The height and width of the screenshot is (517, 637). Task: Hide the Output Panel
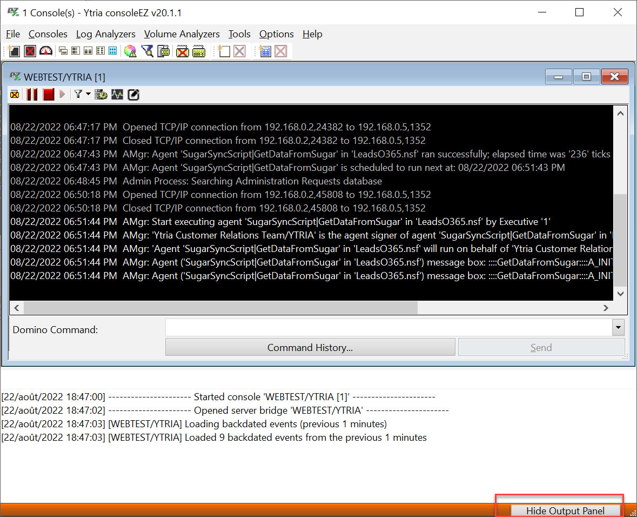565,511
